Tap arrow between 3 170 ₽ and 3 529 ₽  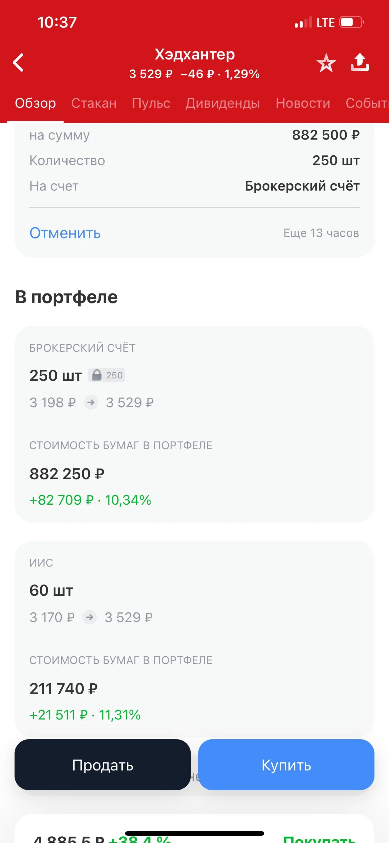[x=89, y=618]
